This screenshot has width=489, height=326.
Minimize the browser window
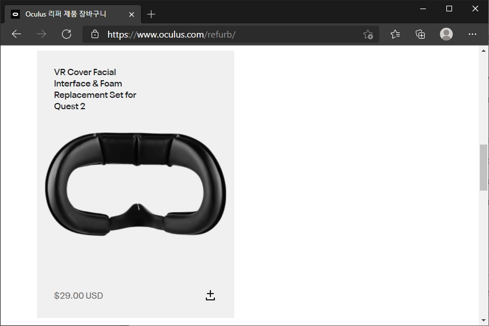(423, 9)
